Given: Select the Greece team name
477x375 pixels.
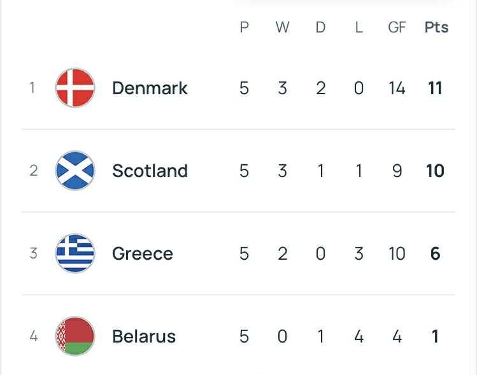Looking at the screenshot, I should point(143,253).
